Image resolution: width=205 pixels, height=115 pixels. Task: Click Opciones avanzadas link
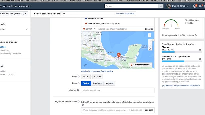(125, 14)
